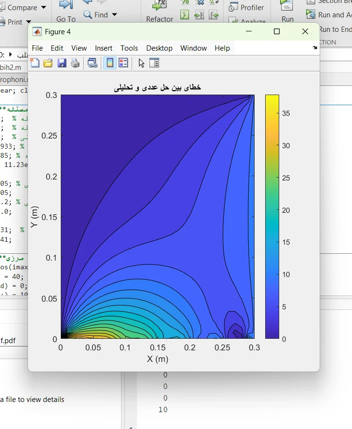Select the Edit Plot arrow tool
This screenshot has width=352, height=429.
point(141,63)
